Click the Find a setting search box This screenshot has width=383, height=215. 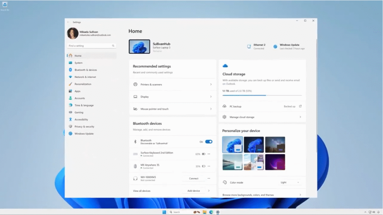[x=92, y=46]
